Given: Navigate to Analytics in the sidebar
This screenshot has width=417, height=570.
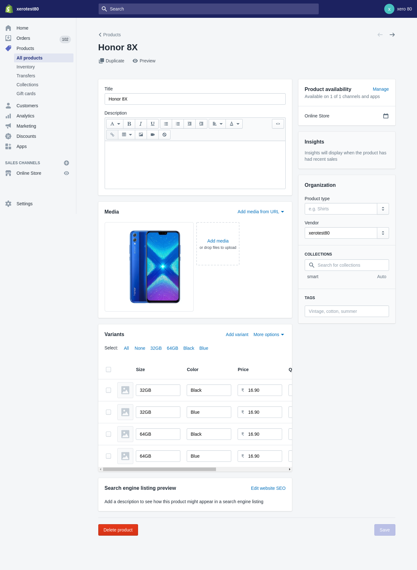Looking at the screenshot, I should click(x=25, y=116).
